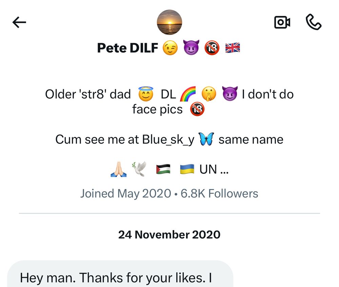Click the "6.8K Followers" text
The height and width of the screenshot is (287, 339).
coord(219,193)
